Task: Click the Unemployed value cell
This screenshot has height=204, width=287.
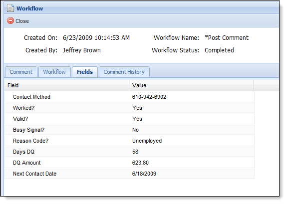Action: coord(147,141)
